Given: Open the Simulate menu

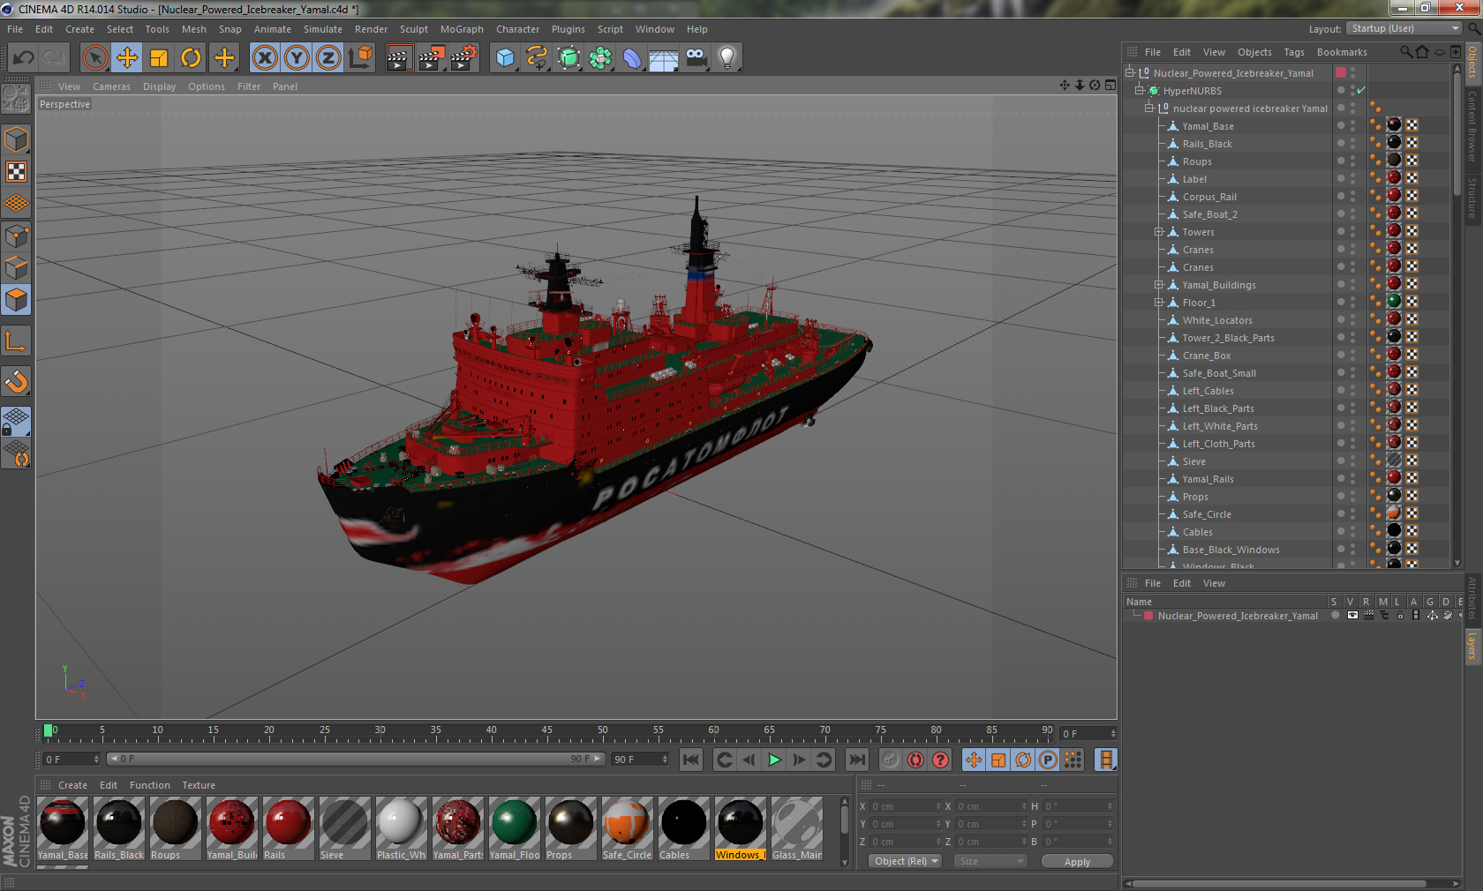Looking at the screenshot, I should 322,29.
